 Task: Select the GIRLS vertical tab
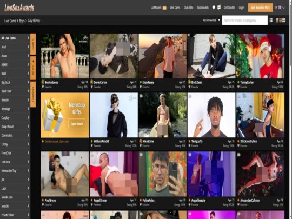pyautogui.click(x=33, y=44)
